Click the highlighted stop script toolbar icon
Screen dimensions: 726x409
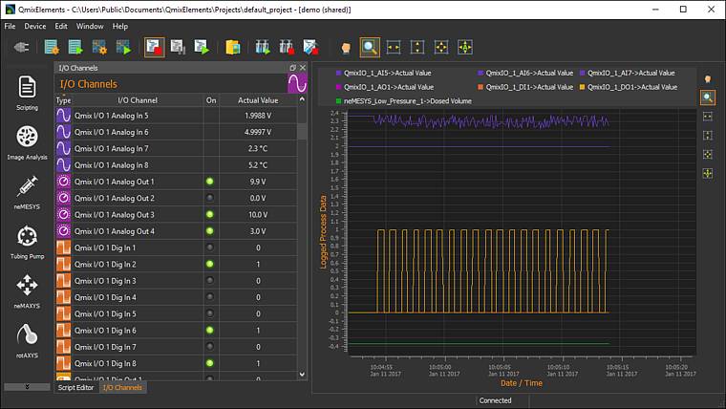point(154,47)
